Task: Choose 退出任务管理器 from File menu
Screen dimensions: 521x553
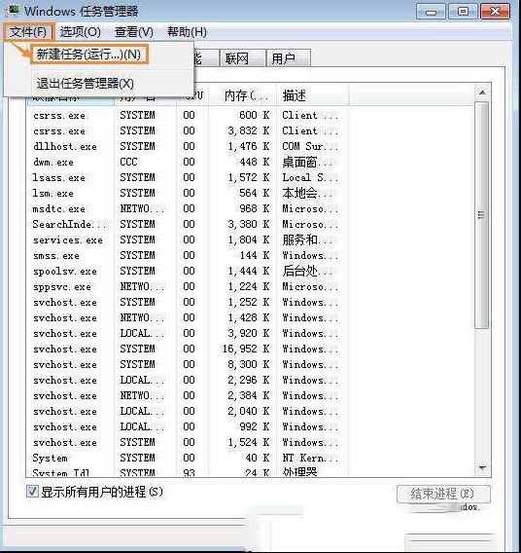Action: click(x=86, y=84)
